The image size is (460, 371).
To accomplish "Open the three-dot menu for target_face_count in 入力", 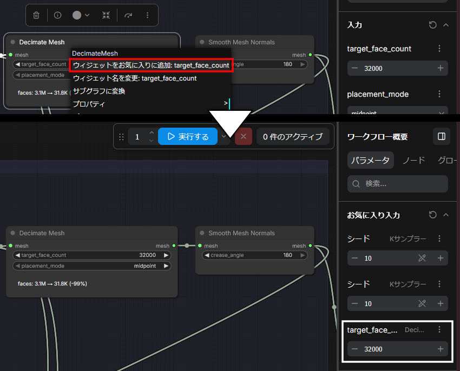I will point(439,48).
